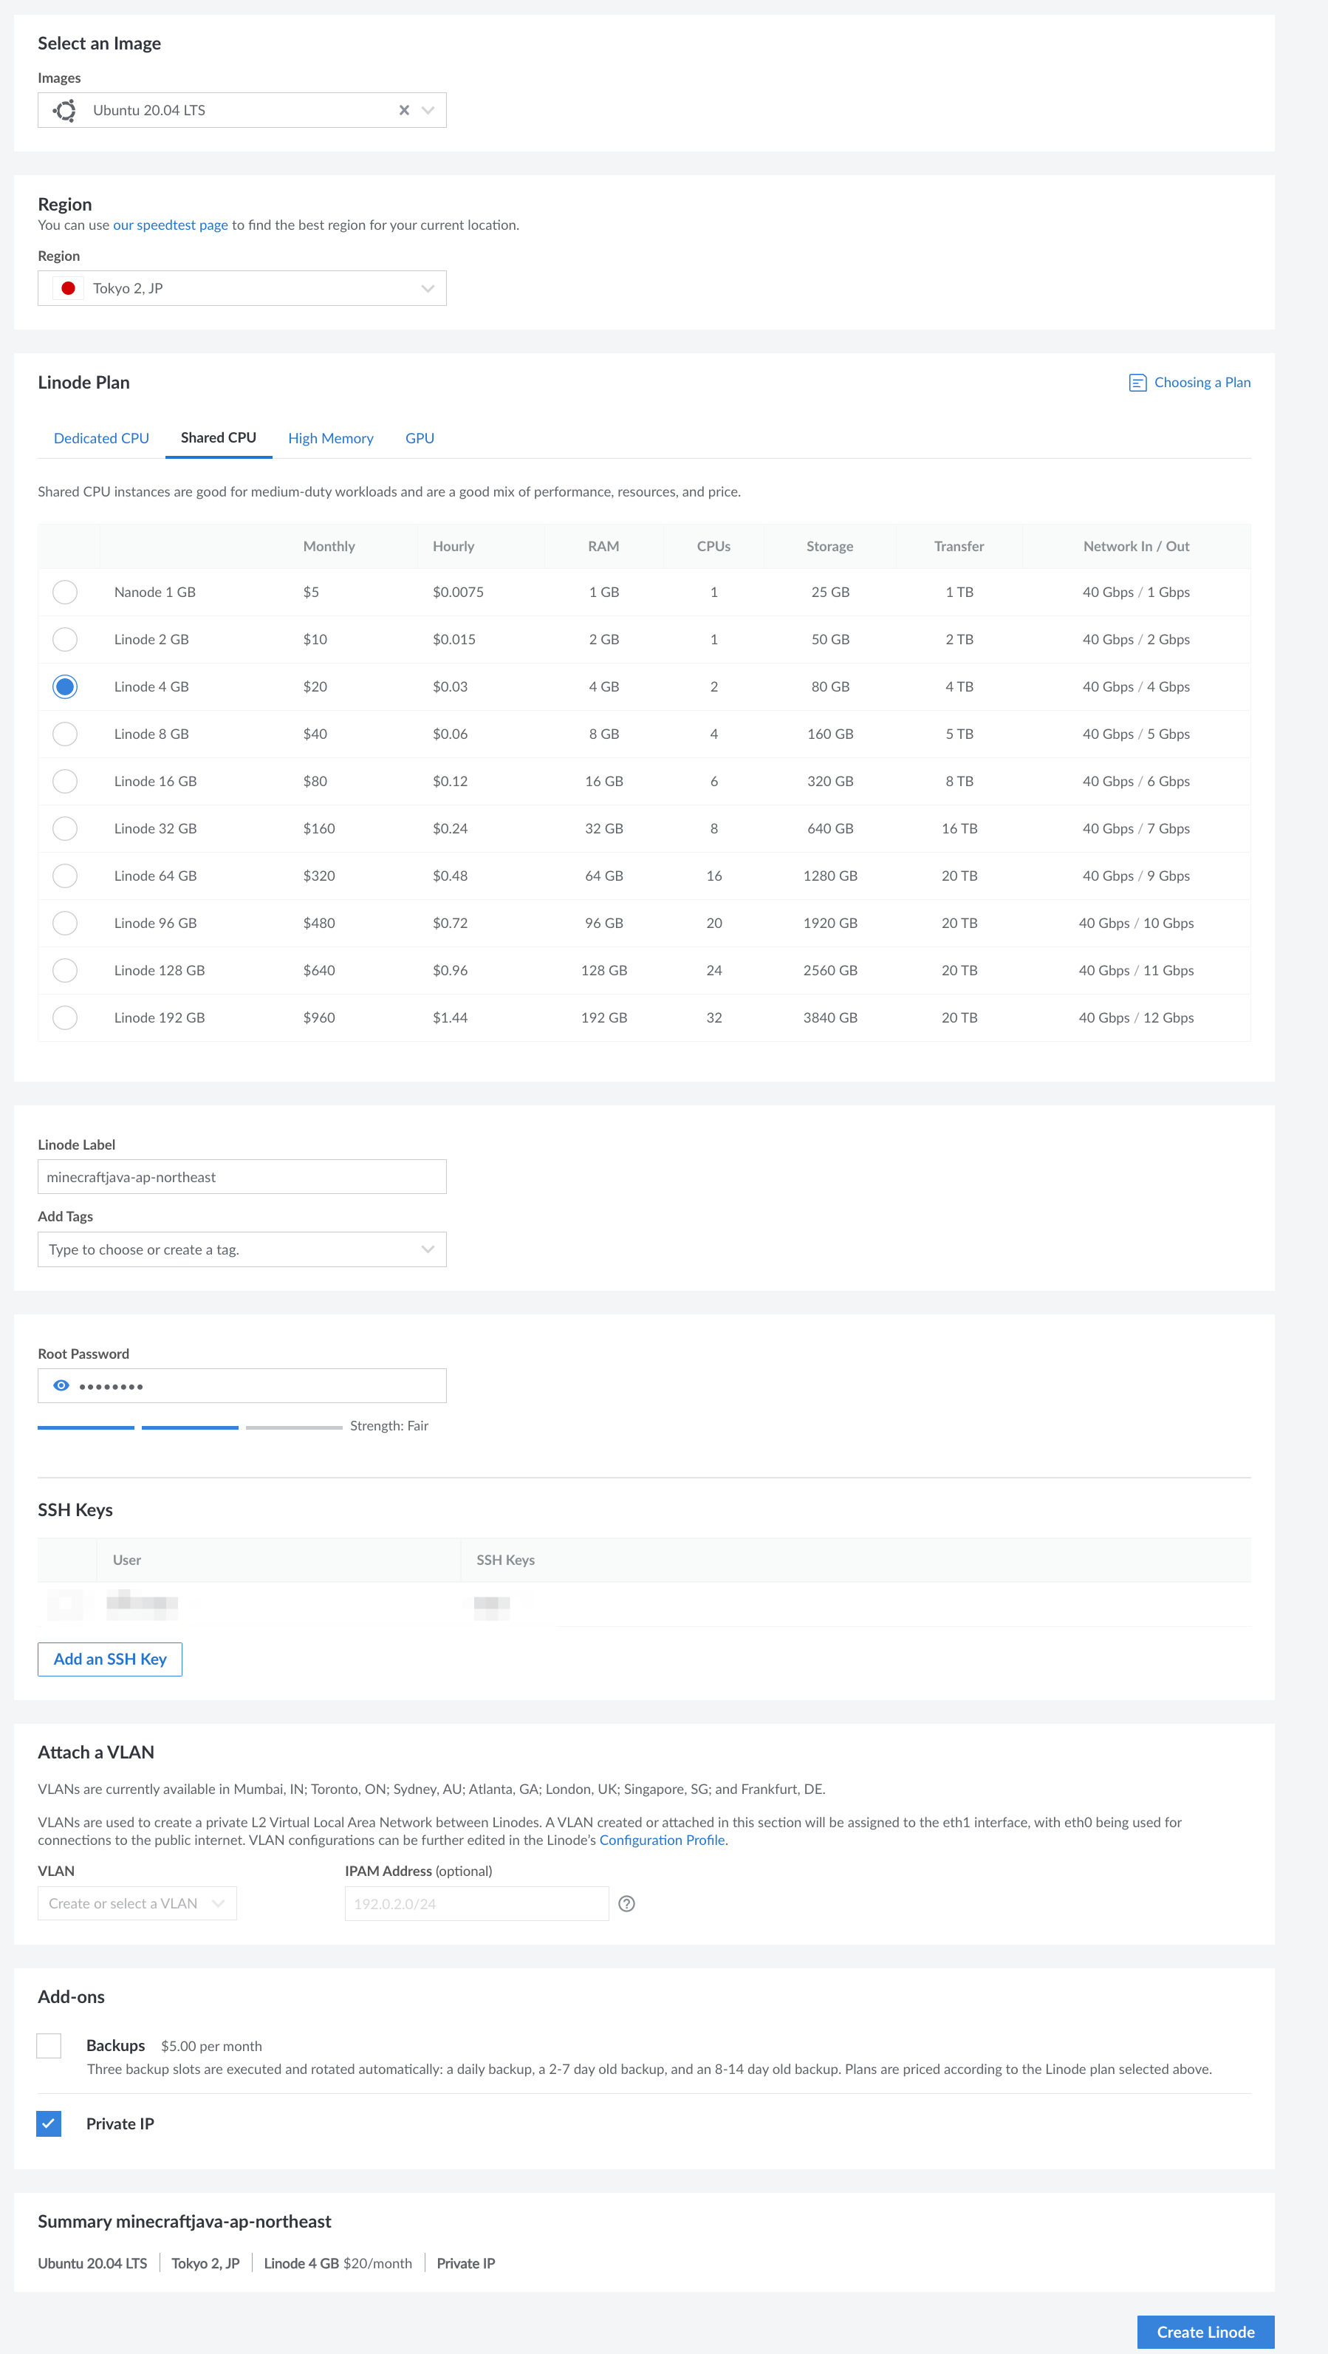Click the SSH Keys column header
This screenshot has width=1328, height=2354.
click(505, 1560)
